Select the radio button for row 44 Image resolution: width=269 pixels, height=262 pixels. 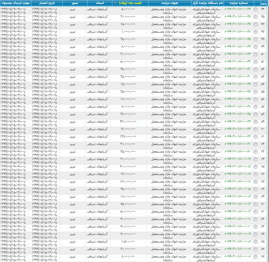pyautogui.click(x=255, y=9)
